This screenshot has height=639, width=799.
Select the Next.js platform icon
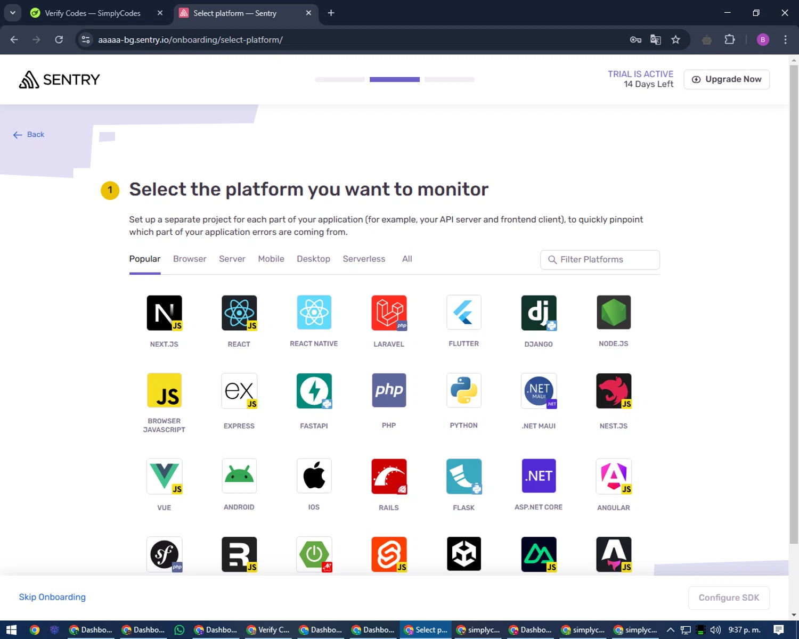click(164, 313)
